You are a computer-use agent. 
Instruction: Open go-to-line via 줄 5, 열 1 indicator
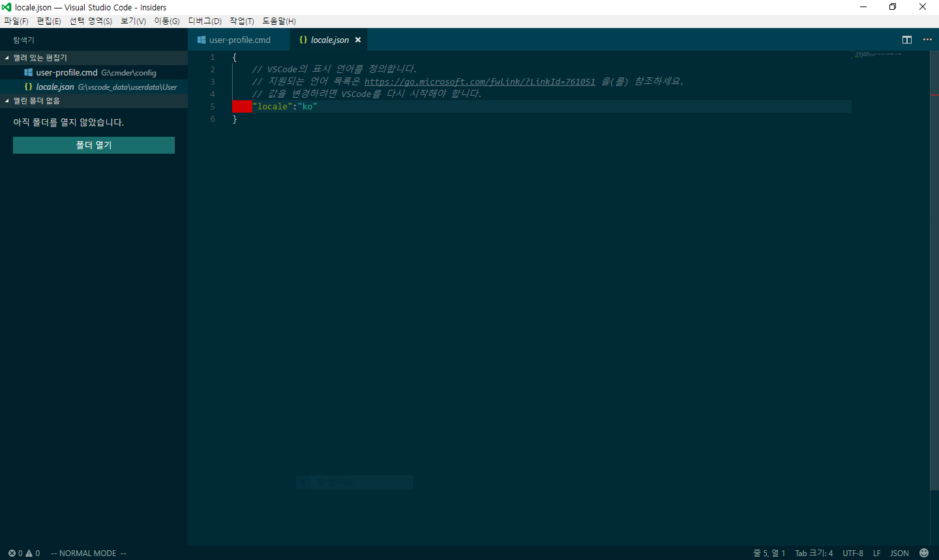(768, 553)
